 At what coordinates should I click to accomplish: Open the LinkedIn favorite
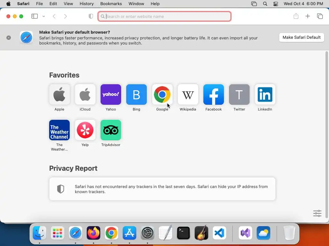pos(265,94)
